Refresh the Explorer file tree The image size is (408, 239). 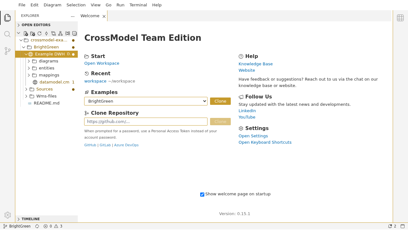point(40,33)
